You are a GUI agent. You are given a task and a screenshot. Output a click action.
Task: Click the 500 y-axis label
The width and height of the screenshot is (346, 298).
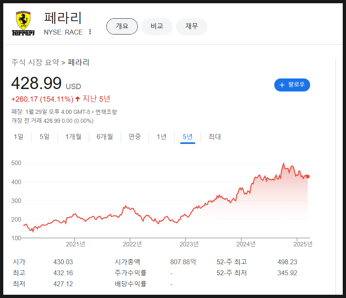(x=16, y=163)
